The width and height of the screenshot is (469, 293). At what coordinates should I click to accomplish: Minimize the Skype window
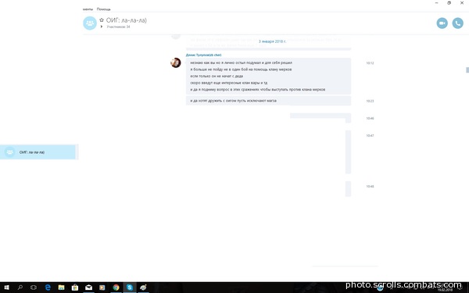click(437, 3)
